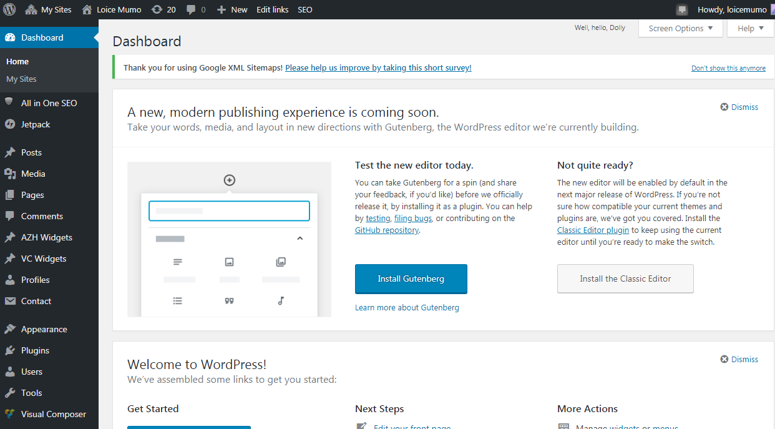The image size is (775, 429).
Task: Click the New (+) icon to create content
Action: 222,9
